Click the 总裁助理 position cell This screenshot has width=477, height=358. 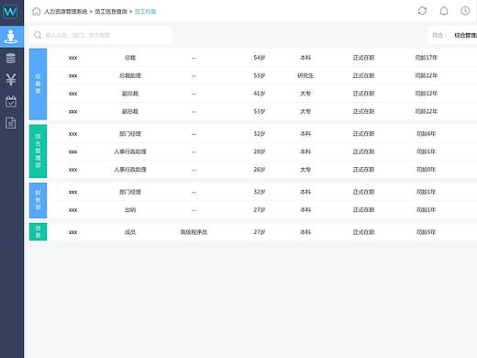tap(130, 75)
